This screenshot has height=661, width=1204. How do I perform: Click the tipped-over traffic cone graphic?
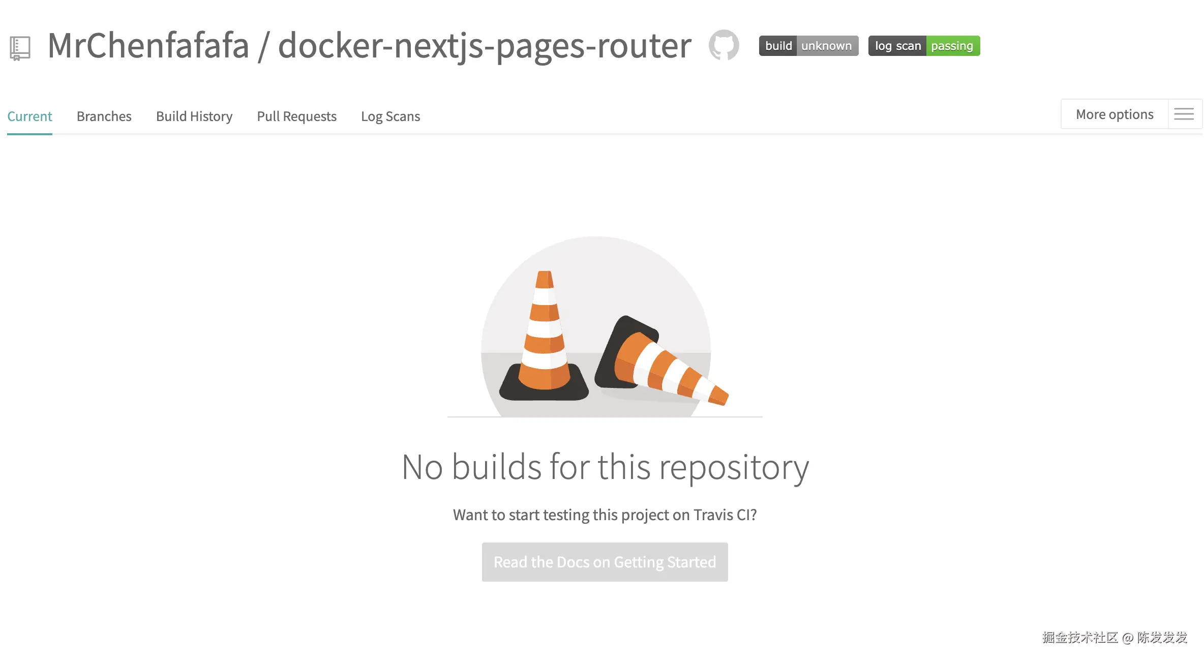[x=661, y=364]
